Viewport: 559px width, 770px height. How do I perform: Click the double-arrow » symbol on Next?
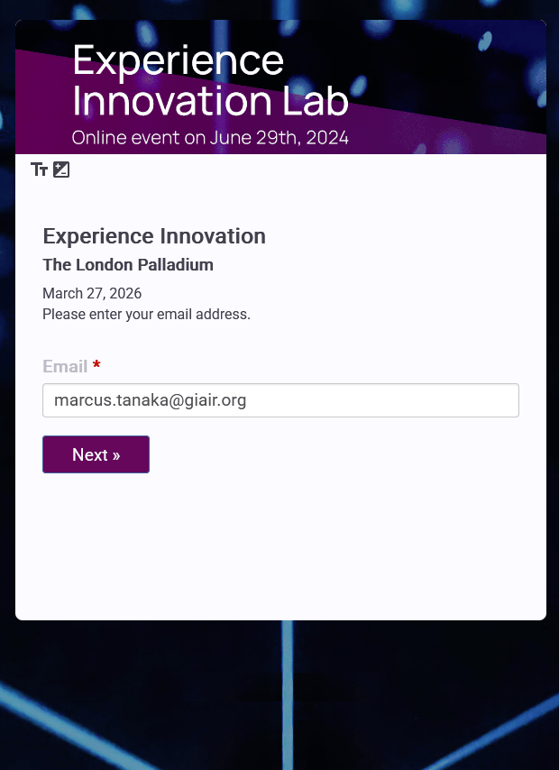[x=116, y=455]
